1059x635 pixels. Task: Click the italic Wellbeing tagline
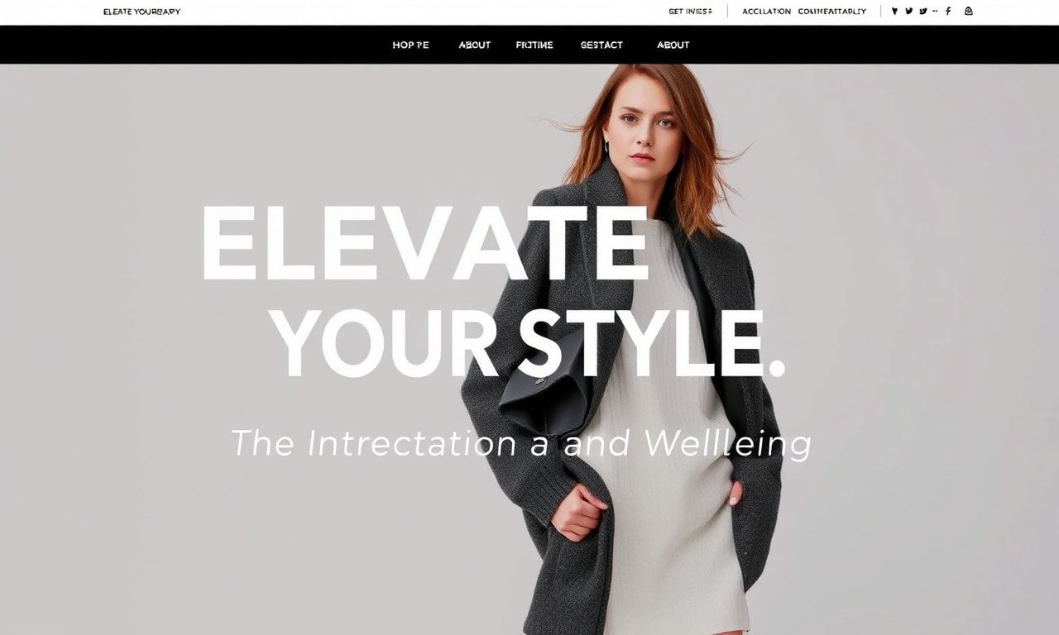727,443
